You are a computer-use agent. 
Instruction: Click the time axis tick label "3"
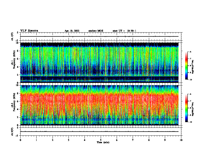[69, 140]
